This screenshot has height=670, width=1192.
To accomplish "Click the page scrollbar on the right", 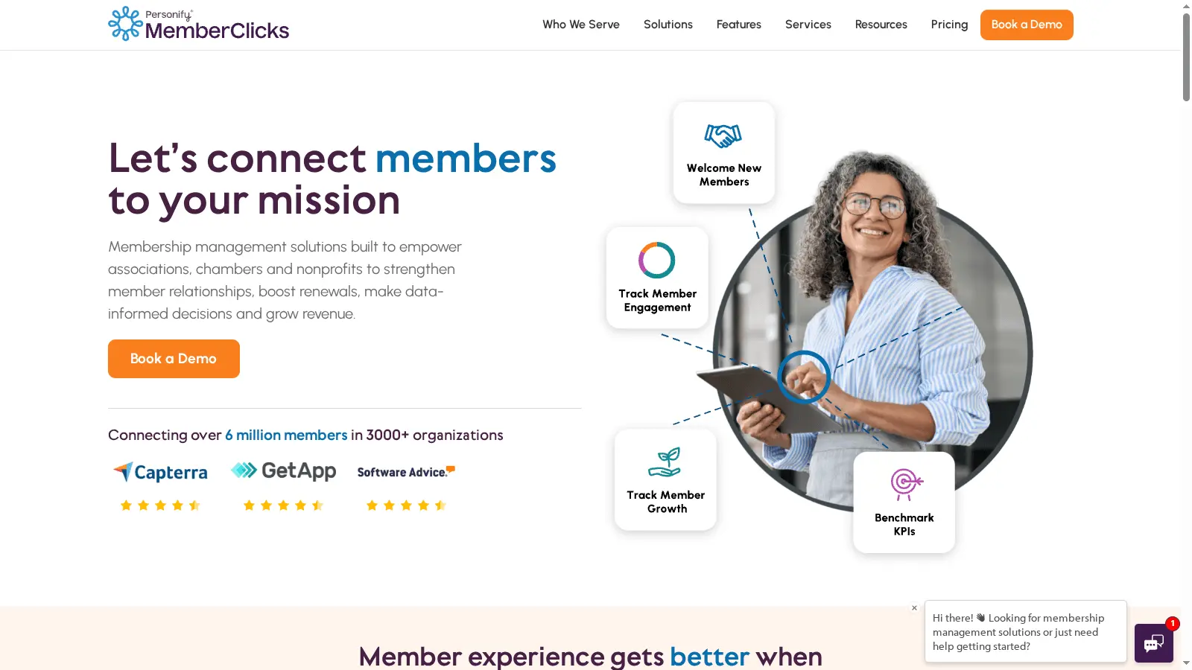I will pyautogui.click(x=1186, y=52).
